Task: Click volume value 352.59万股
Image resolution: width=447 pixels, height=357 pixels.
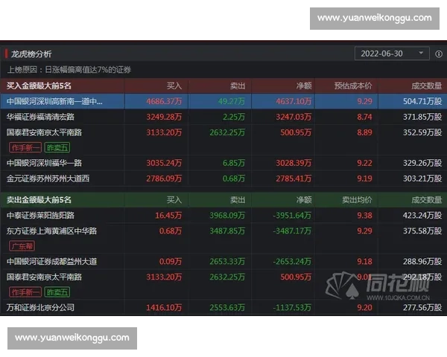Action: tap(422, 132)
